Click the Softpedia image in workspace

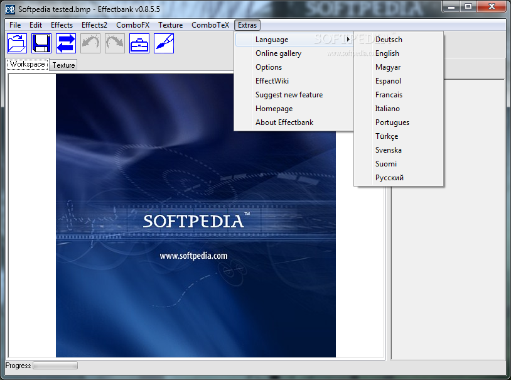(x=195, y=215)
